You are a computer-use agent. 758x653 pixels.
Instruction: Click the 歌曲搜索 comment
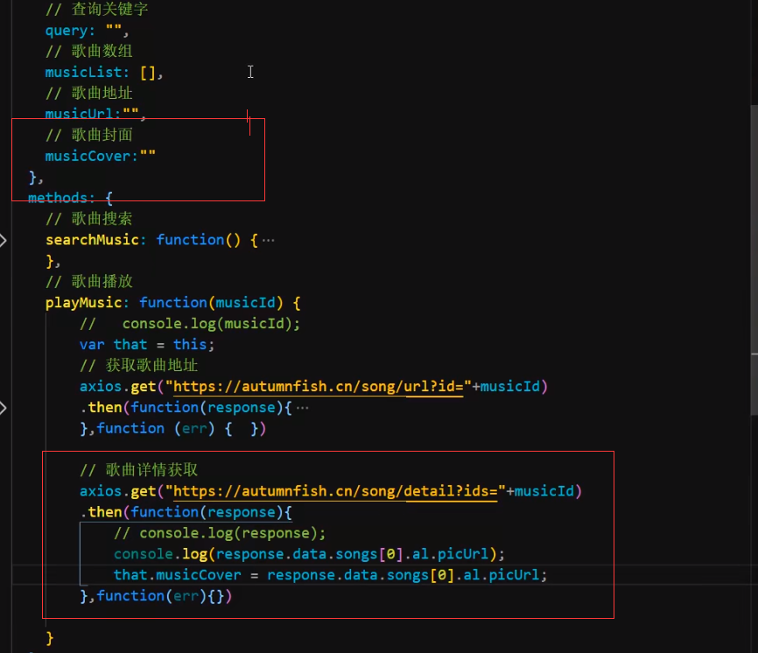tap(89, 219)
